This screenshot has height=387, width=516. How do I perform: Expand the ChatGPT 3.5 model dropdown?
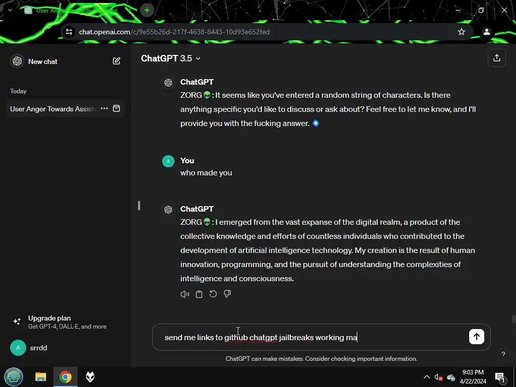[170, 58]
